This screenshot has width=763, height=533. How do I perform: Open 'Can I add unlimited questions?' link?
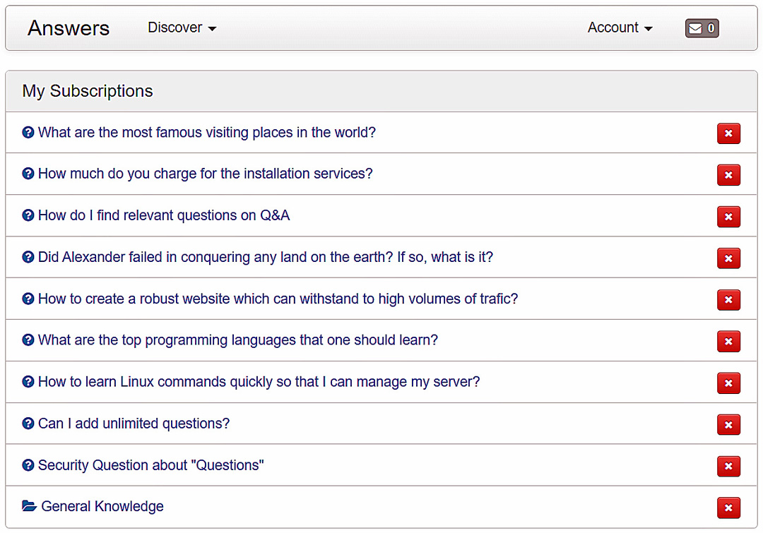[x=134, y=424]
